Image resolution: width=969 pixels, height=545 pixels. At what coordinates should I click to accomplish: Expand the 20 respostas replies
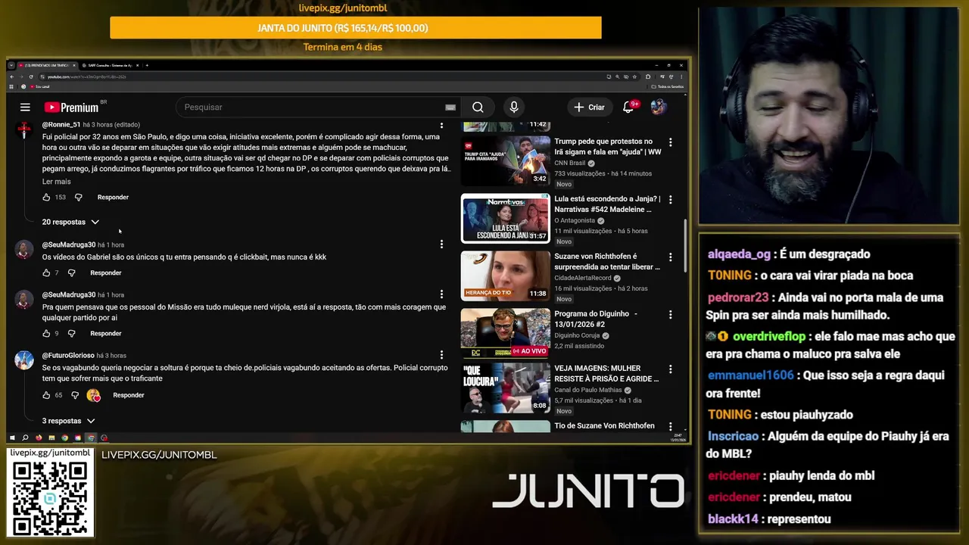(70, 222)
